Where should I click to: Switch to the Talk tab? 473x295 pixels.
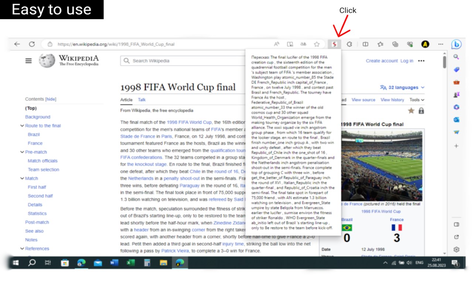[x=142, y=100]
